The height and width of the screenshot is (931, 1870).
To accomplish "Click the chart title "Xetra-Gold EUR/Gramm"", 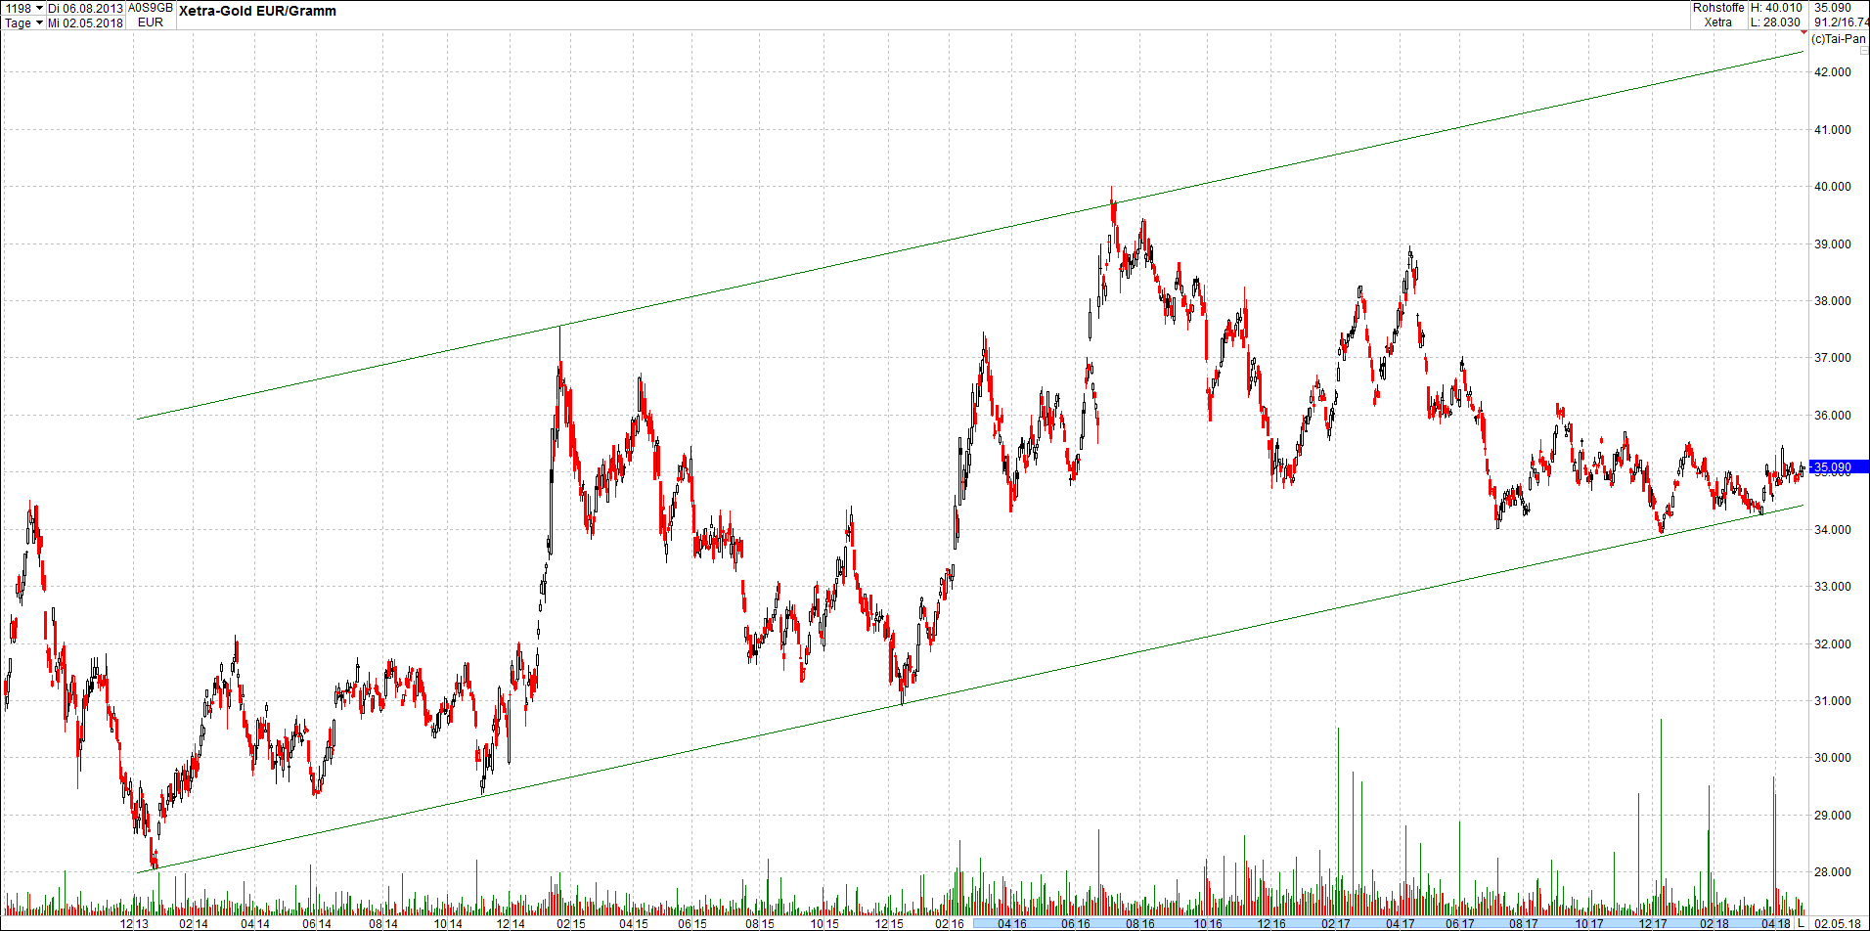I will 256,11.
